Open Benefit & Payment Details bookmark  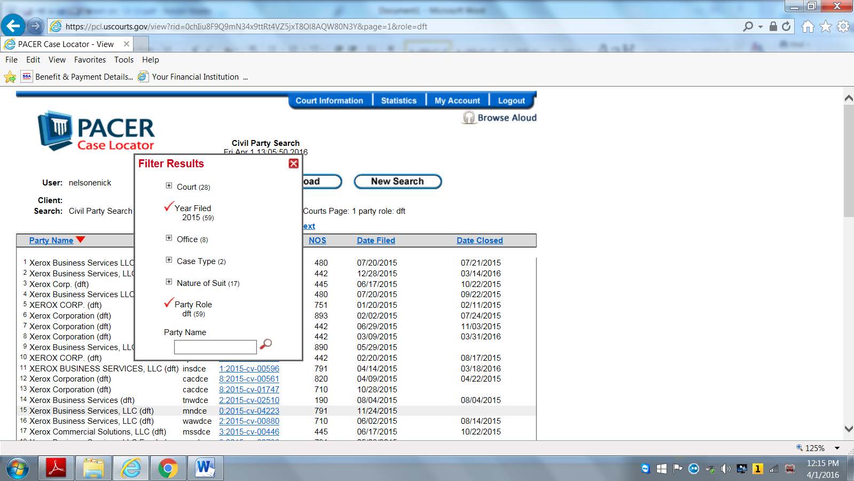[x=77, y=77]
